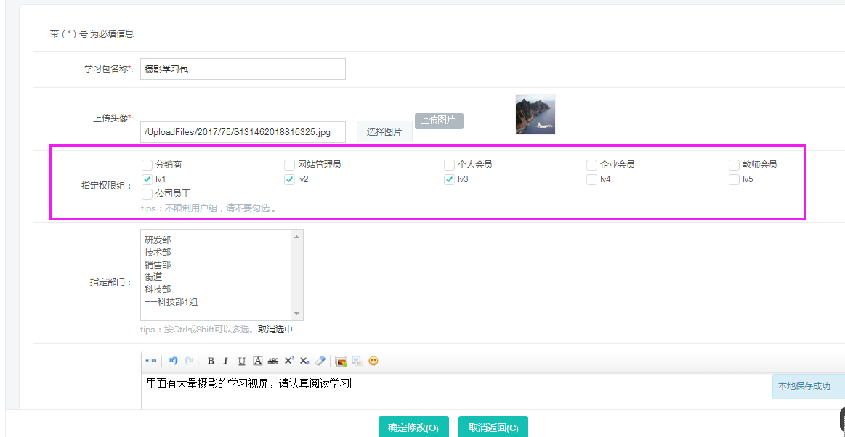Screen dimensions: 845x437
Task: Click the 取消选中 link
Action: 275,330
